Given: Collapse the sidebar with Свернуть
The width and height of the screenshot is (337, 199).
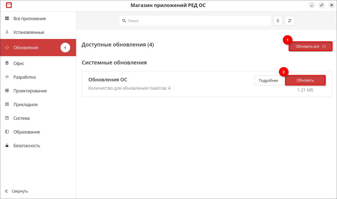Looking at the screenshot, I should [17, 191].
